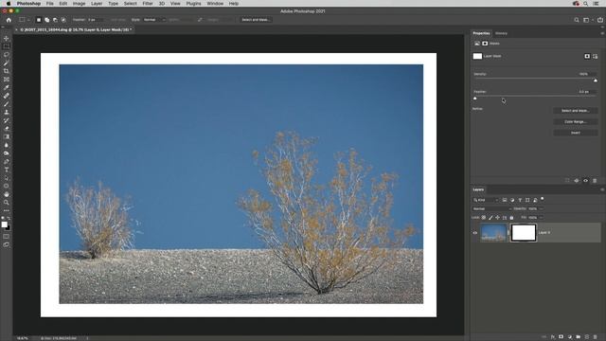
Task: Select the Gradient tool
Action: pos(7,136)
